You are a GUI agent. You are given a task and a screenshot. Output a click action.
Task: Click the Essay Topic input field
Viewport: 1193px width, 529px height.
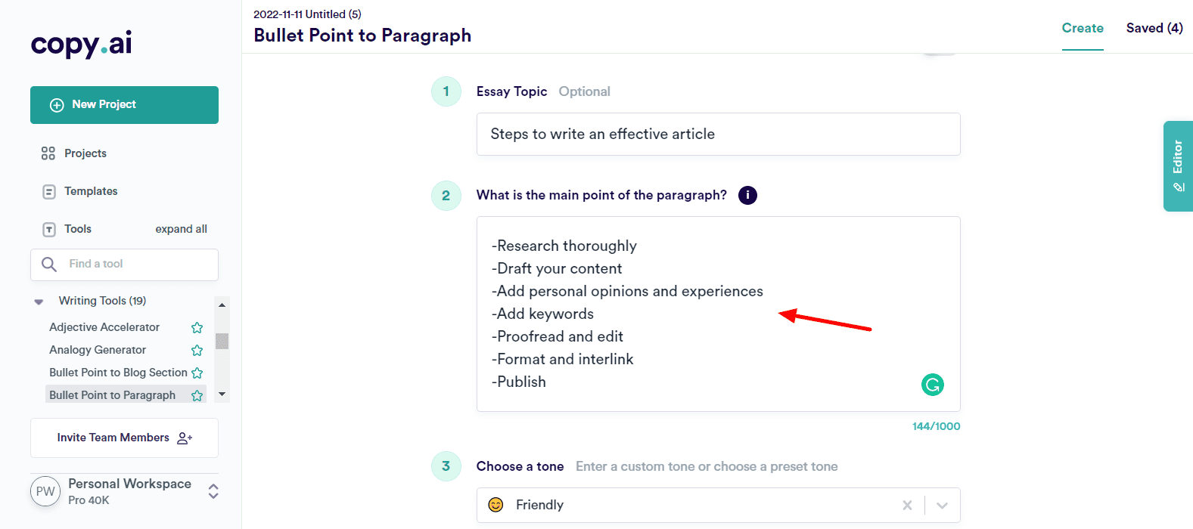point(718,134)
